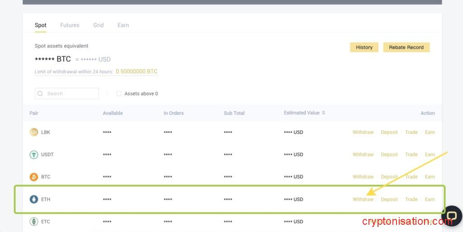The image size is (463, 232).
Task: Switch to the Grid tab
Action: pyautogui.click(x=98, y=25)
